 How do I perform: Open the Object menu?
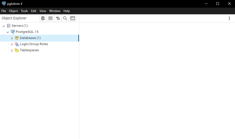tap(13, 11)
